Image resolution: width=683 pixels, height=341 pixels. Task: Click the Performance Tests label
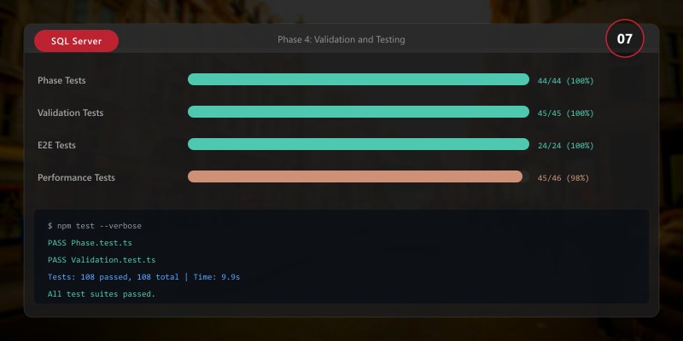tap(76, 177)
